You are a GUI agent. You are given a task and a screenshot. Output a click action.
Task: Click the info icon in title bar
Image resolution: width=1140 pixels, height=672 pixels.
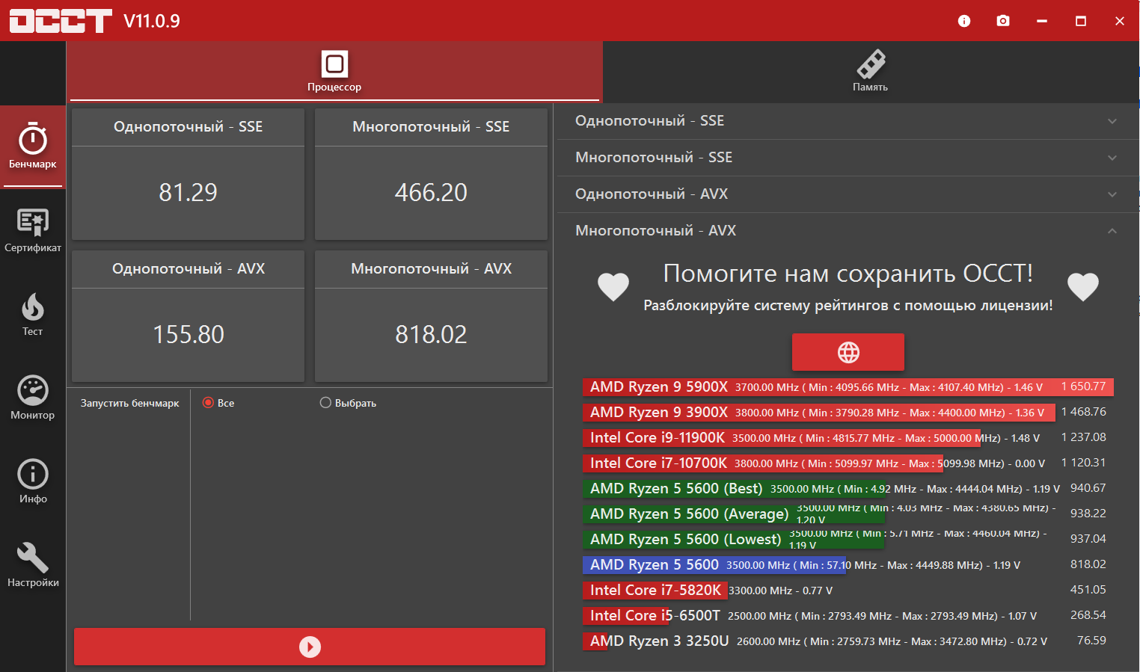tap(964, 21)
